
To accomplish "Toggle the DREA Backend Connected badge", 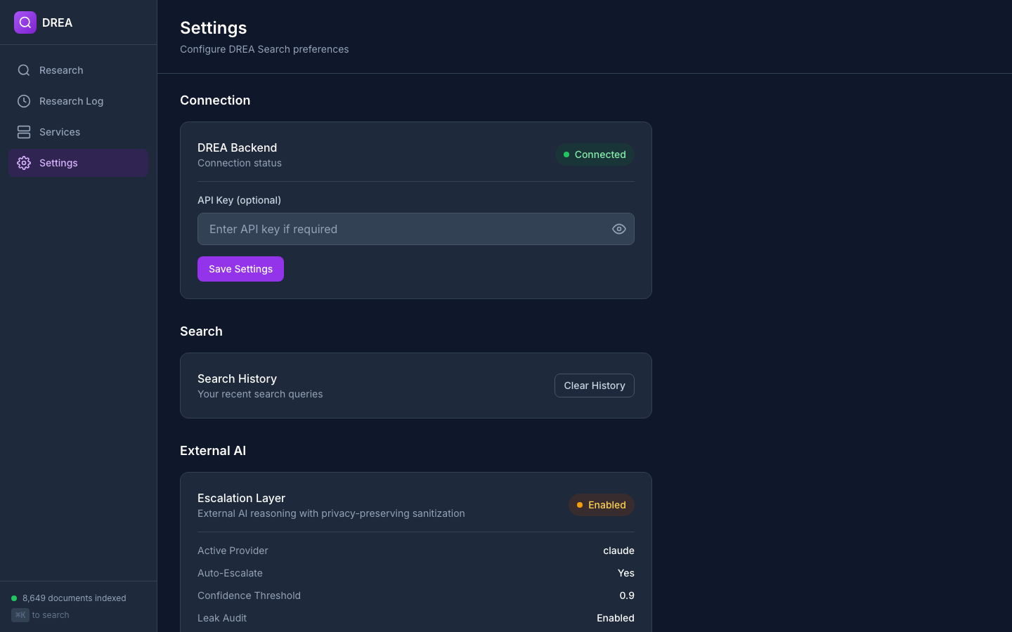I will pos(595,154).
